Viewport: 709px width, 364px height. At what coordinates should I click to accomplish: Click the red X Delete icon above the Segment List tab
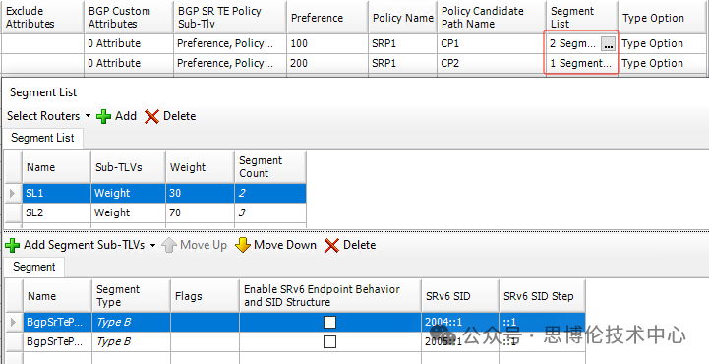click(151, 117)
